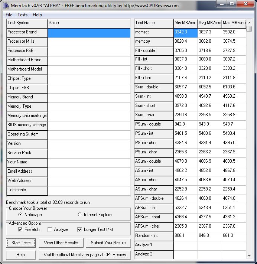
Task: Click the Min MB/sec column header
Action: click(185, 23)
